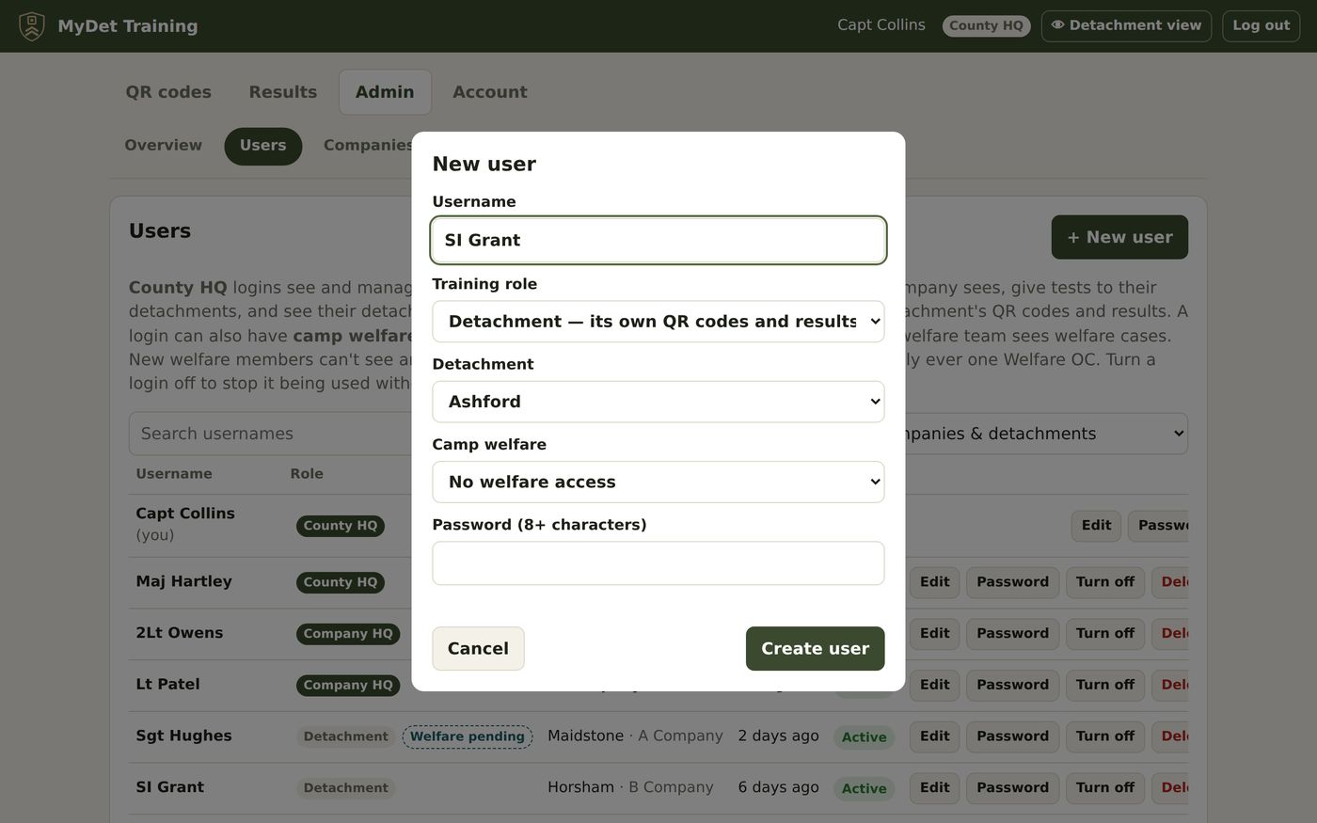Change password for Maj Hartley
This screenshot has width=1317, height=823.
pos(1013,582)
